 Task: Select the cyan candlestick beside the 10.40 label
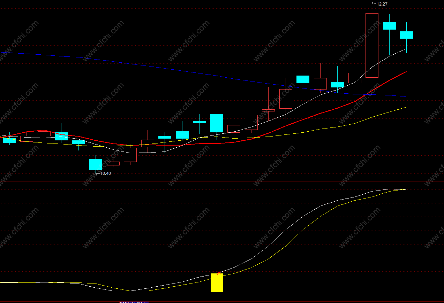(96, 164)
